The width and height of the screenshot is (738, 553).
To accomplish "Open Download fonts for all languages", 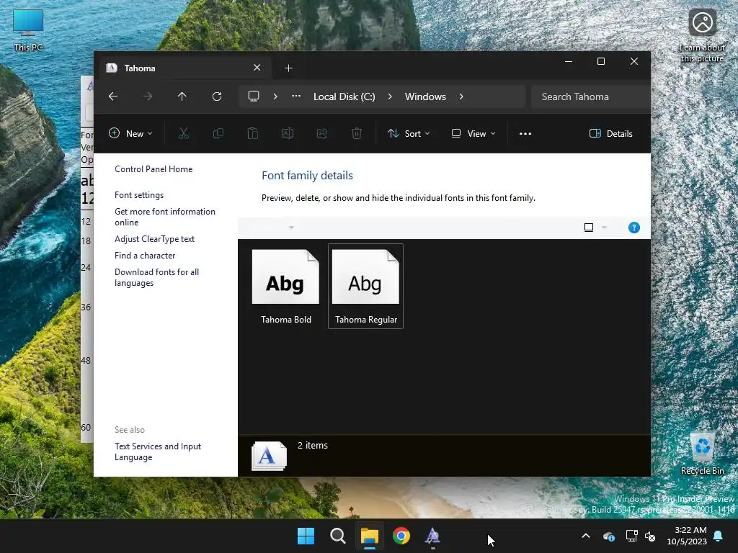I will [x=156, y=277].
